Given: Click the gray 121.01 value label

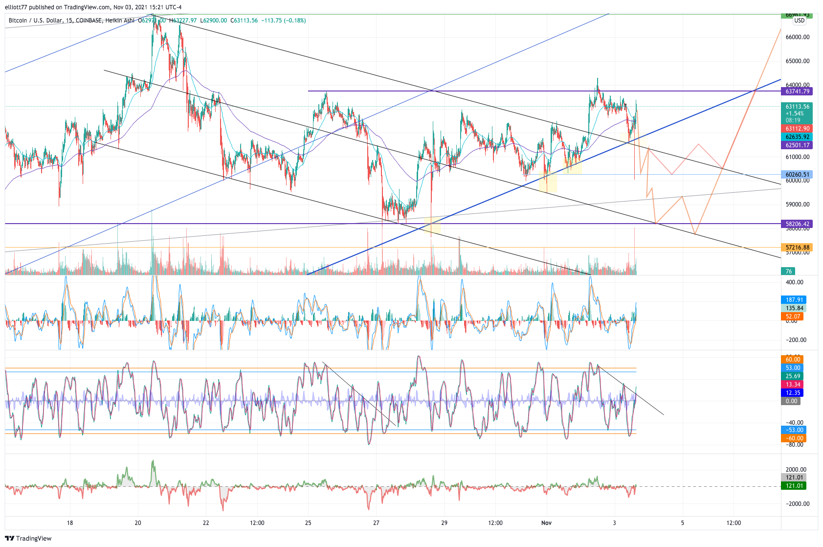Looking at the screenshot, I should click(x=794, y=478).
